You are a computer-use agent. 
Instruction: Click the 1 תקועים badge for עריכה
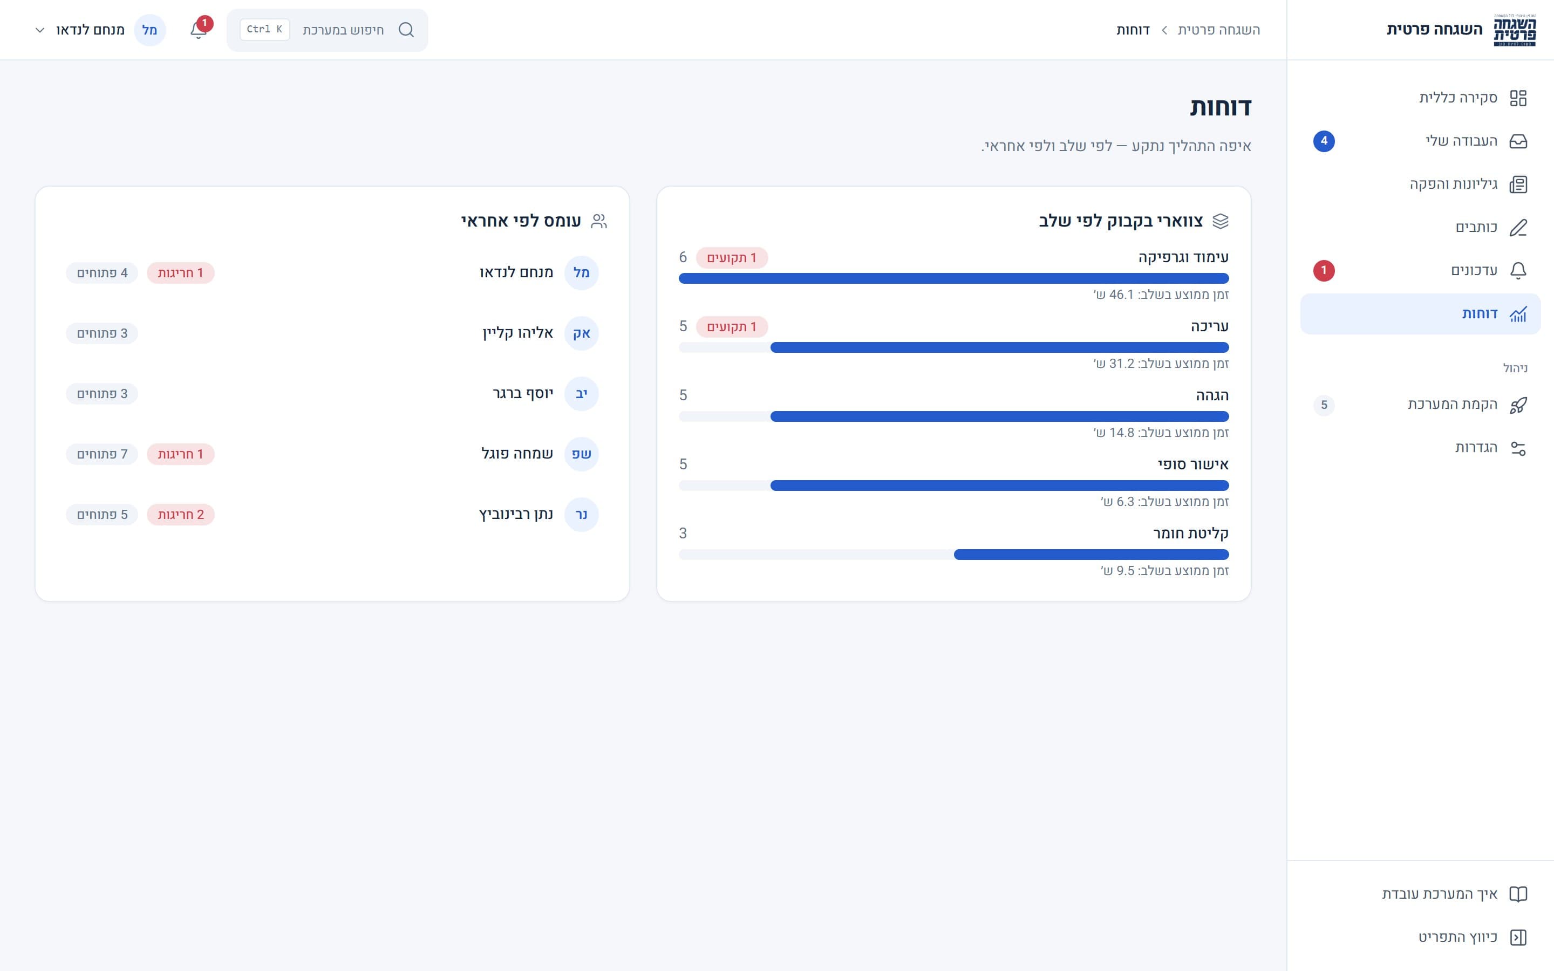click(732, 327)
